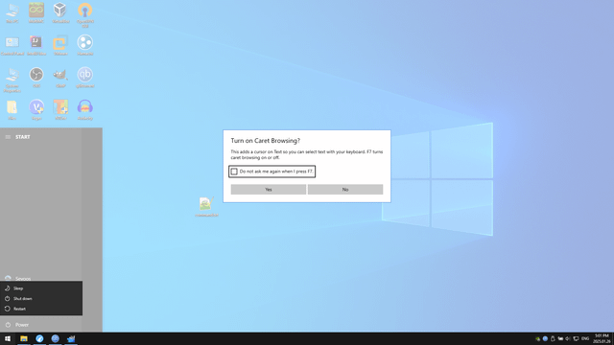
Task: Open the file icon below the dialog
Action: point(207,207)
